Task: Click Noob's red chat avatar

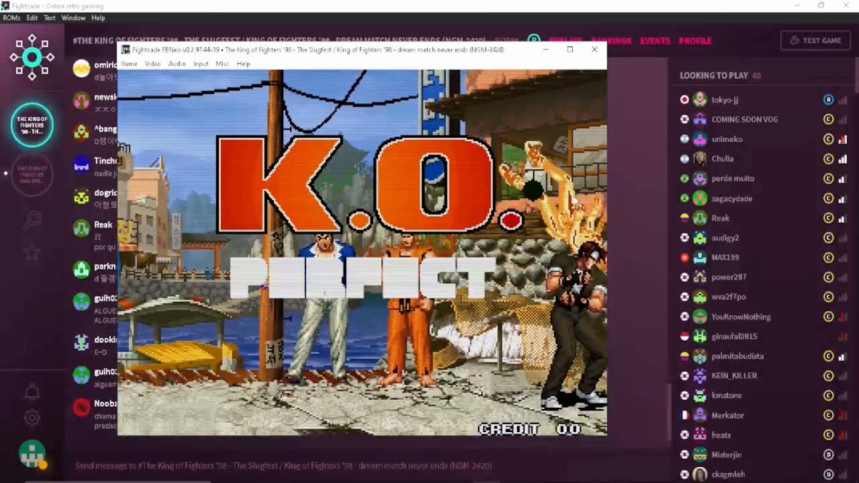Action: point(81,407)
